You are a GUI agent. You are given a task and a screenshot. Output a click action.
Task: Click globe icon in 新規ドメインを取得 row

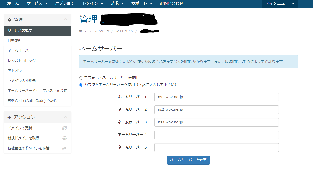[x=65, y=138]
